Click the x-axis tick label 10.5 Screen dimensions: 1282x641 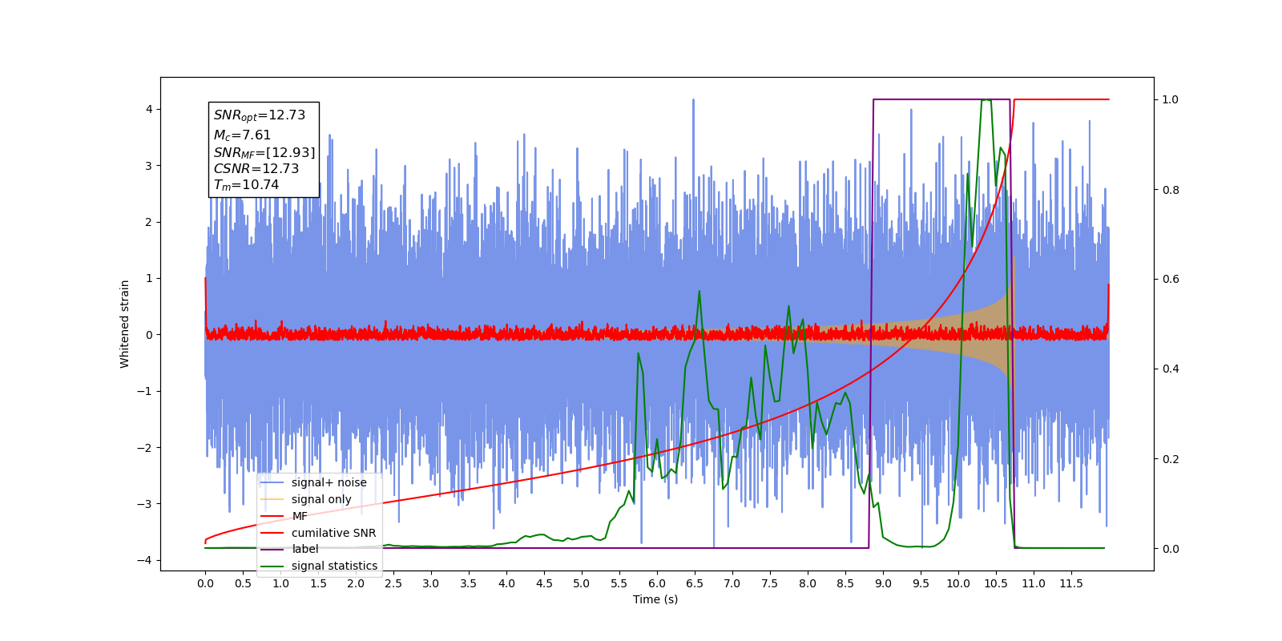coord(996,584)
